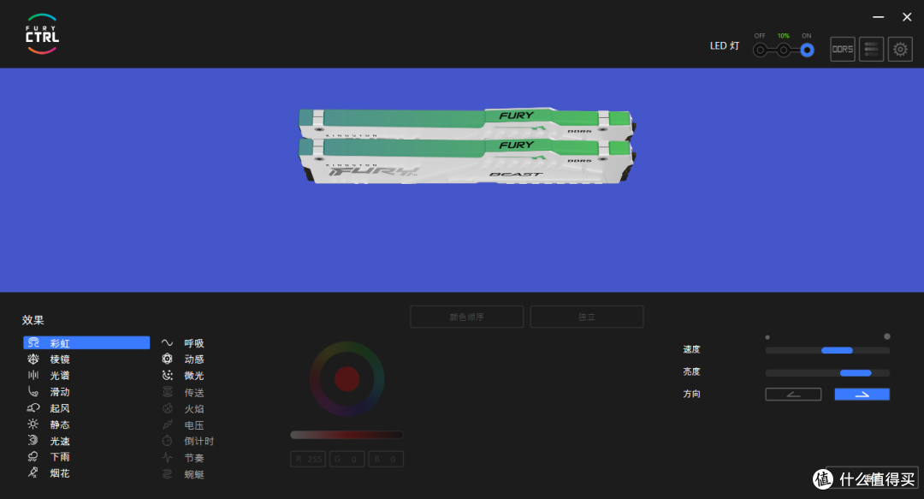Choose the 起风 wind effect icon

[x=33, y=407]
